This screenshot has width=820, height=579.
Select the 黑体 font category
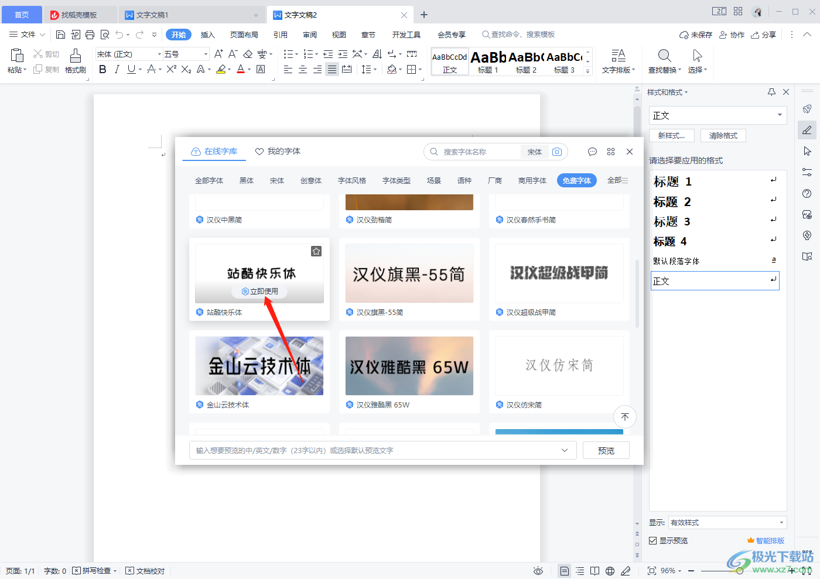click(x=247, y=180)
